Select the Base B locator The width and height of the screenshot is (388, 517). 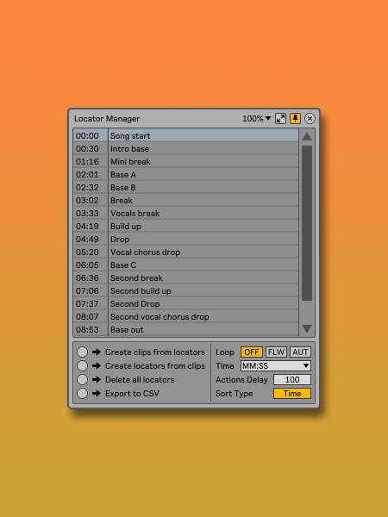click(x=203, y=187)
